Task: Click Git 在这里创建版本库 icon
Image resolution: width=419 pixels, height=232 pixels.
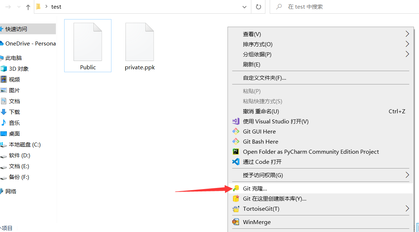Action: [236, 198]
